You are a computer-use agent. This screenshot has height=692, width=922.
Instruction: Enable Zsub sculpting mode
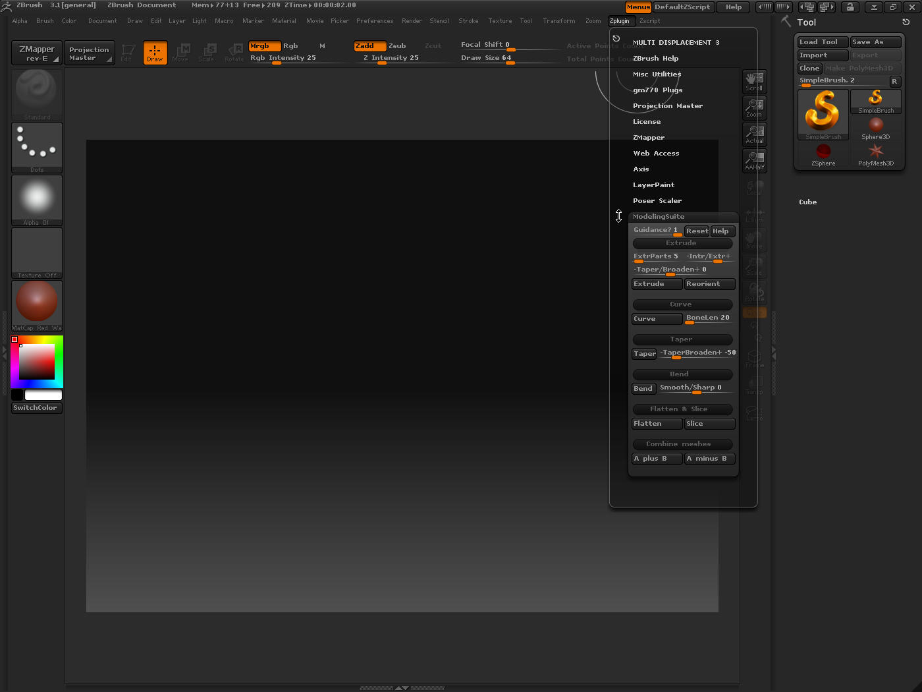tap(397, 46)
